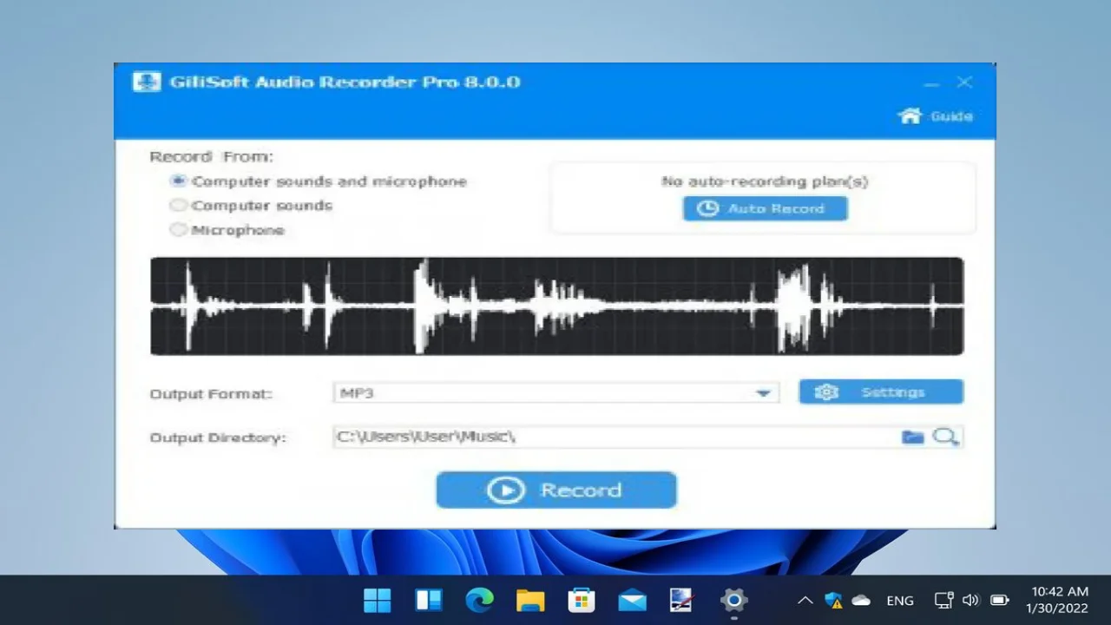Click the MP3 output format field
The width and height of the screenshot is (1111, 625).
pyautogui.click(x=555, y=393)
